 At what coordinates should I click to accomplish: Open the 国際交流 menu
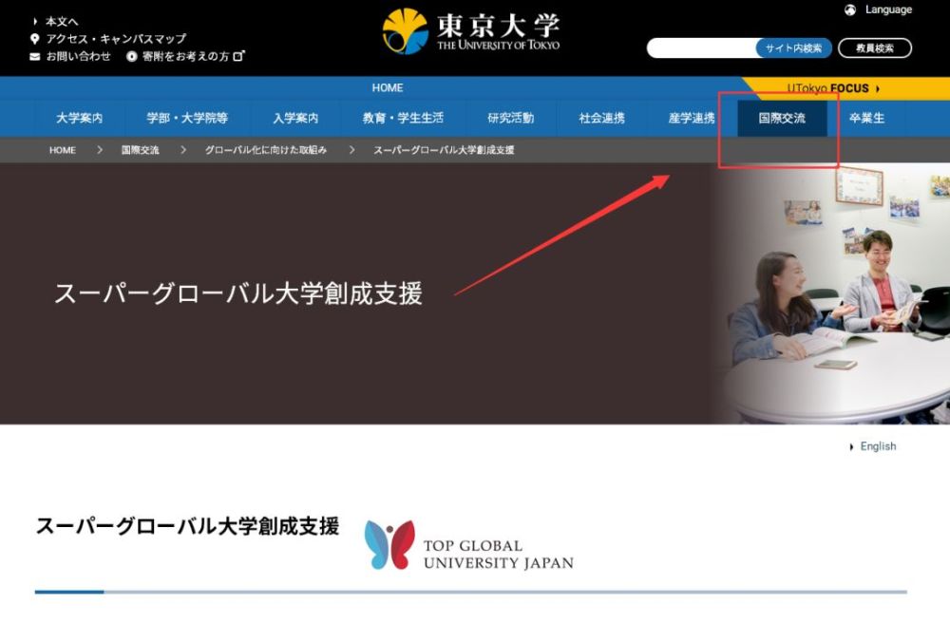pos(782,118)
